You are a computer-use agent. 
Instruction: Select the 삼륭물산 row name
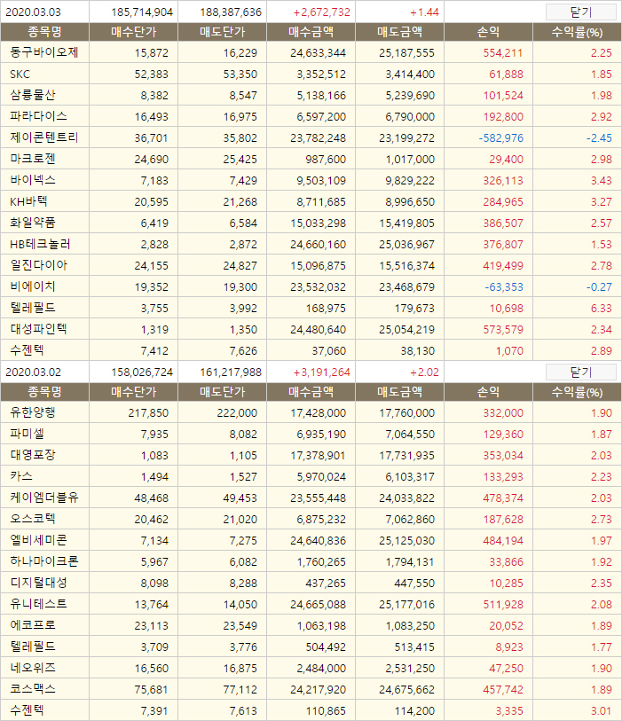[33, 95]
